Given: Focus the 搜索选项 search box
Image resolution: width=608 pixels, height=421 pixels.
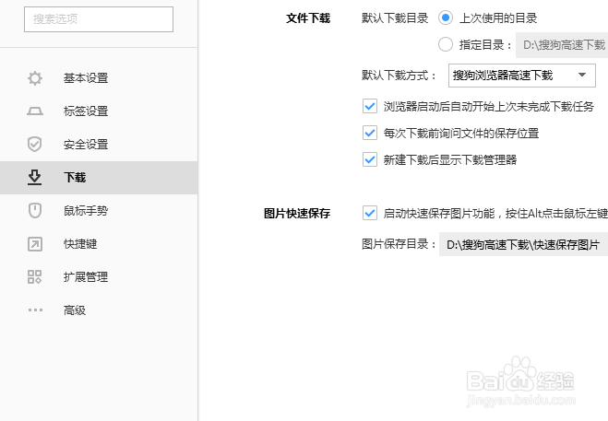Looking at the screenshot, I should coord(99,19).
